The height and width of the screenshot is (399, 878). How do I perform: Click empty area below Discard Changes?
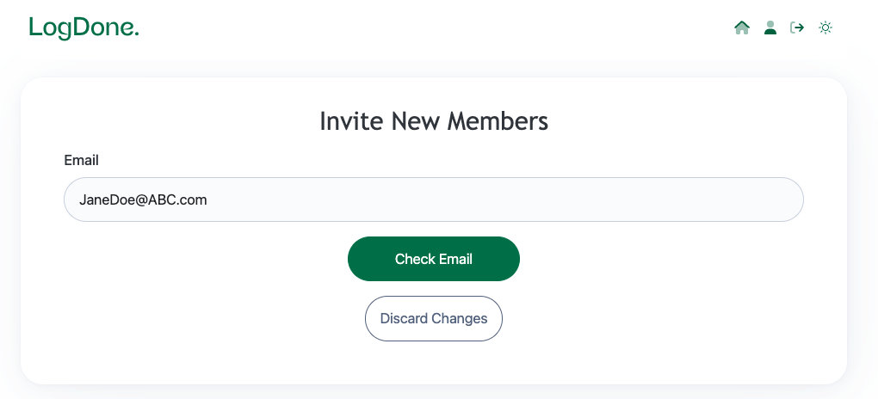(x=433, y=363)
